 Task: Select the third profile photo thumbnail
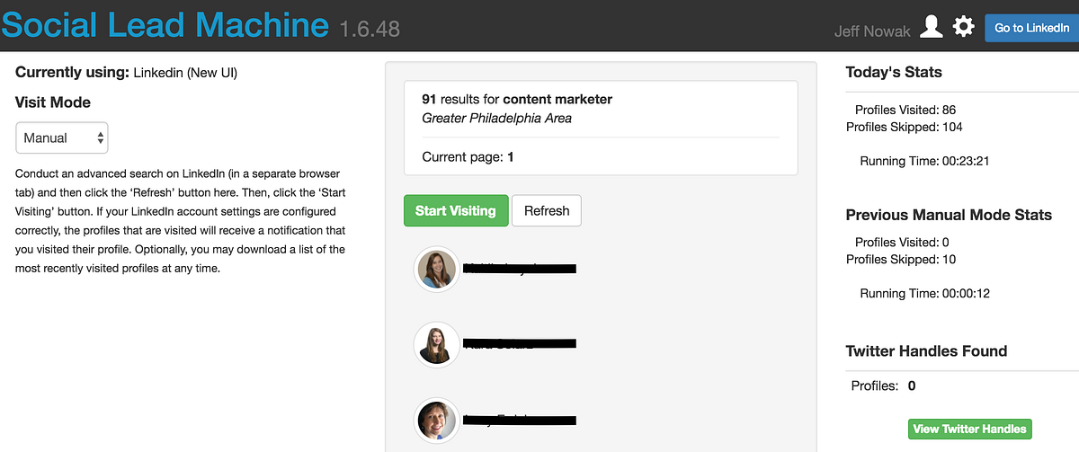pyautogui.click(x=438, y=420)
